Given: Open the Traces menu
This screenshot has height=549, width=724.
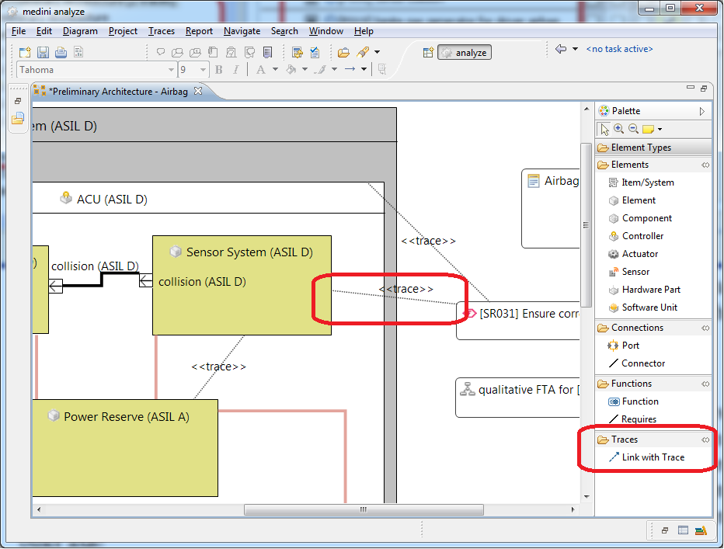Looking at the screenshot, I should [x=161, y=31].
